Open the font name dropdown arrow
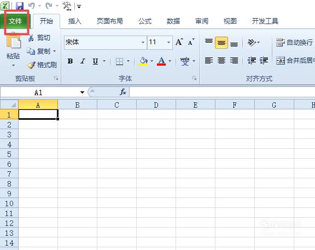 [x=143, y=42]
